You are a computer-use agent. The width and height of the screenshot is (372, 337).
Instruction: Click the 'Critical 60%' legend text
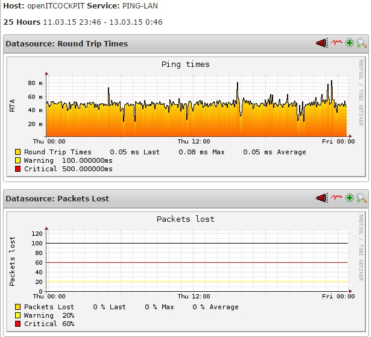pos(49,324)
